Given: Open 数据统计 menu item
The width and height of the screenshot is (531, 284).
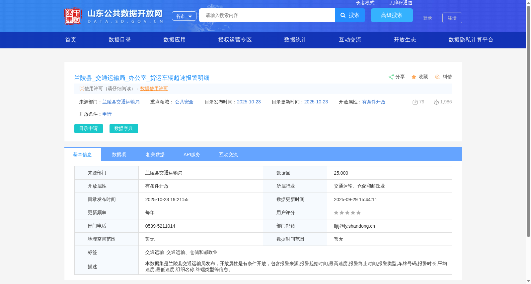Looking at the screenshot, I should click(x=295, y=40).
